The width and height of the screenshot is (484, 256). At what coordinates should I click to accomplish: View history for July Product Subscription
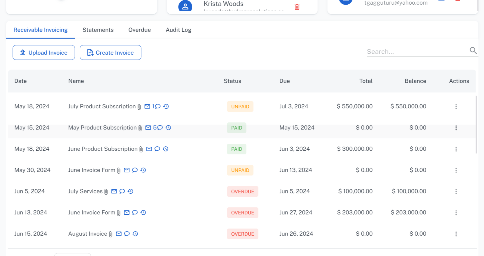click(x=166, y=106)
